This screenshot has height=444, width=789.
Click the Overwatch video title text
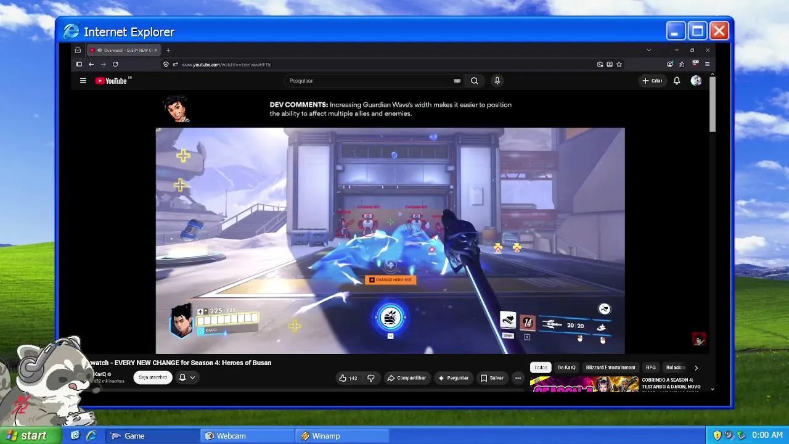point(181,363)
